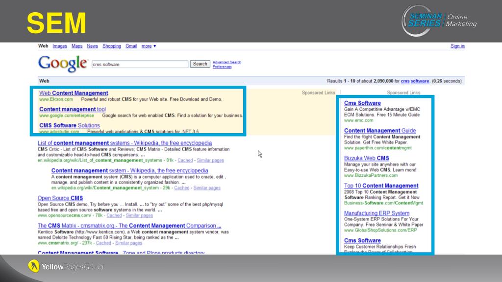This screenshot has width=502, height=282.
Task: Open Cached link for List of content management systems
Action: coord(185,160)
